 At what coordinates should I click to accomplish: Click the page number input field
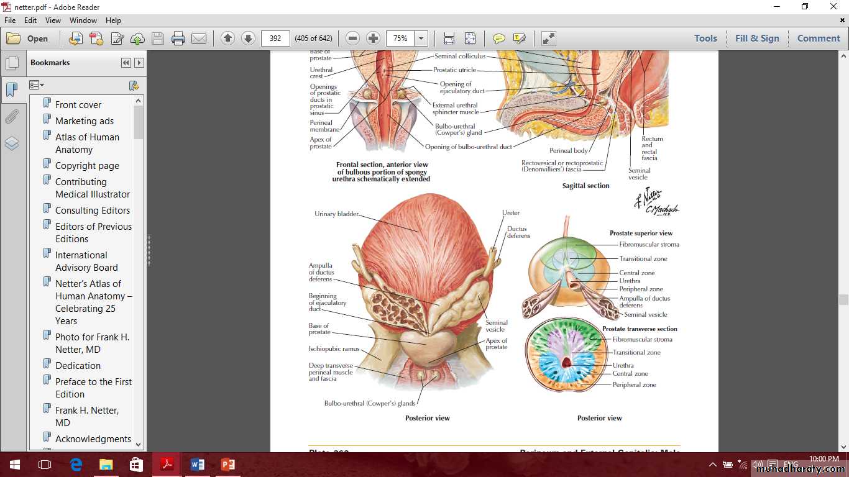275,39
